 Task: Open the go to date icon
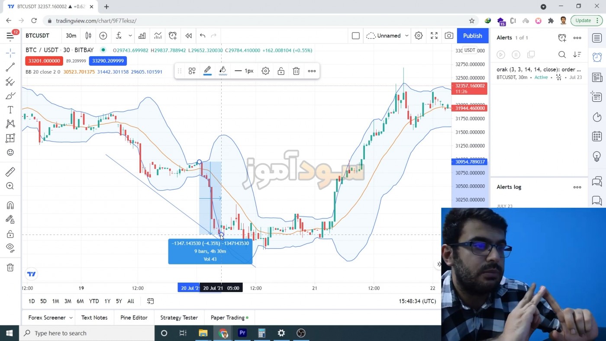click(150, 301)
